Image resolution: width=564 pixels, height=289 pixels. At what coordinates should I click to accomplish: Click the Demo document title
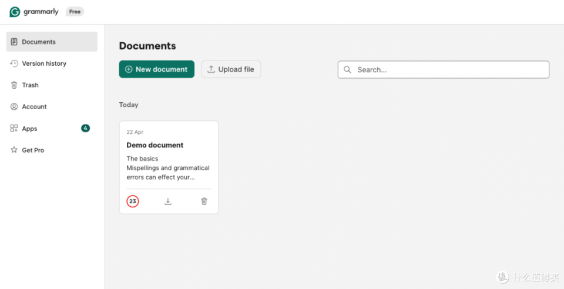click(x=155, y=145)
